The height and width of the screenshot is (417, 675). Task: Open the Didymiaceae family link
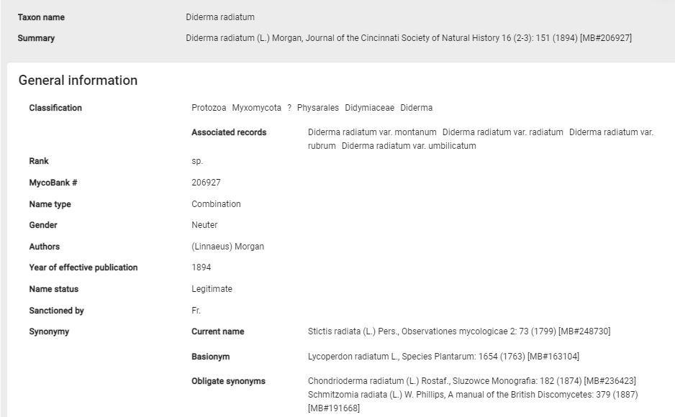(369, 108)
